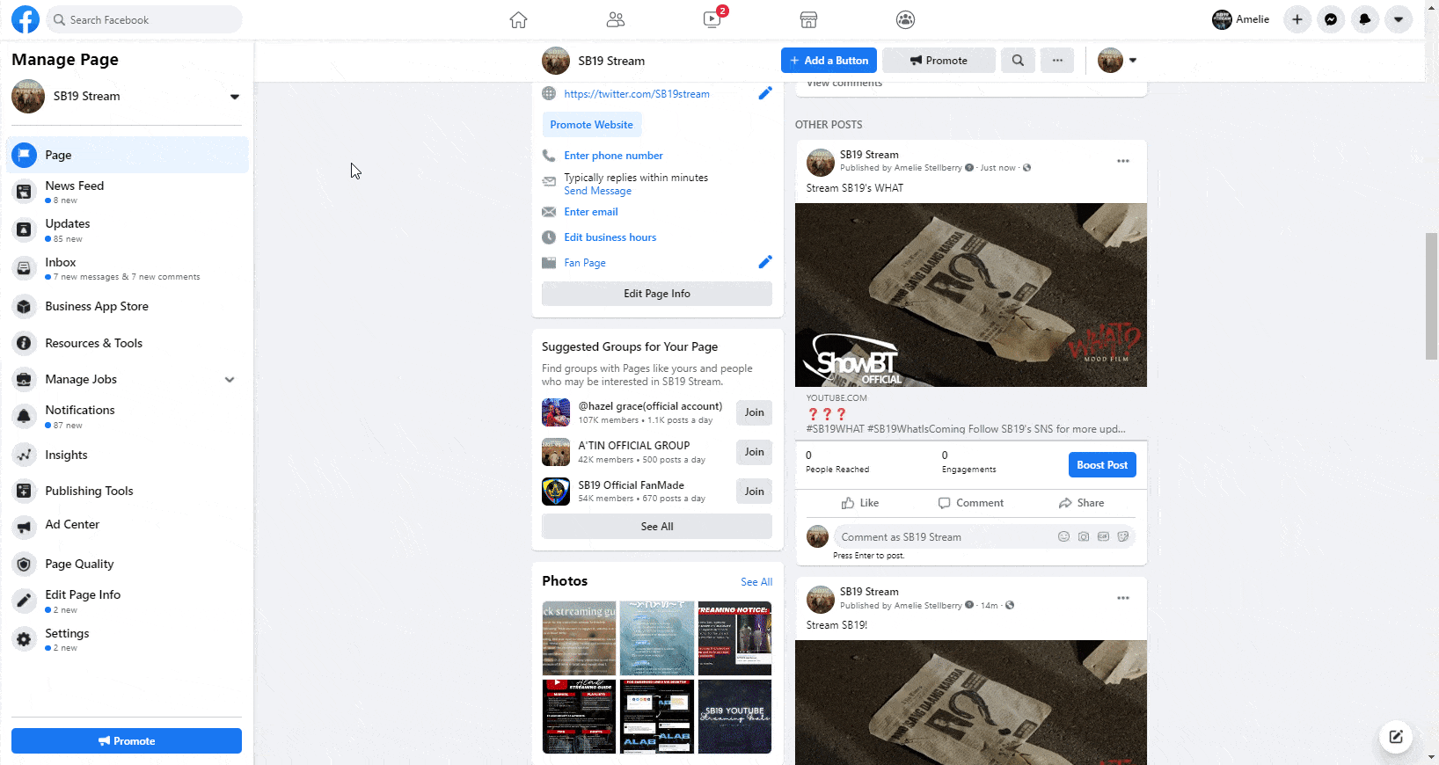Open Resources & Tools
This screenshot has width=1439, height=765.
(x=128, y=343)
